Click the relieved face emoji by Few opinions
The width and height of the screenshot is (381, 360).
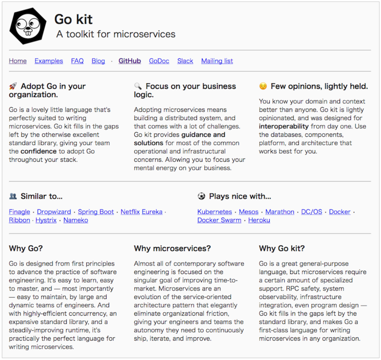pos(263,86)
